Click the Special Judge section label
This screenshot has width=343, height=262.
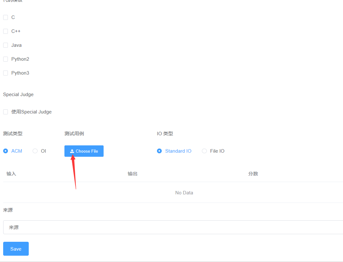pyautogui.click(x=18, y=94)
